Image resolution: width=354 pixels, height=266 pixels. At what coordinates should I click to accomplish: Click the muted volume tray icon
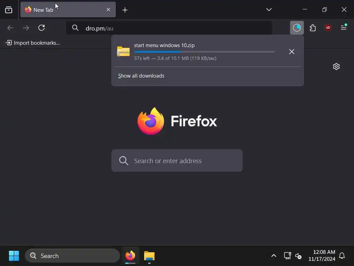[298, 256]
